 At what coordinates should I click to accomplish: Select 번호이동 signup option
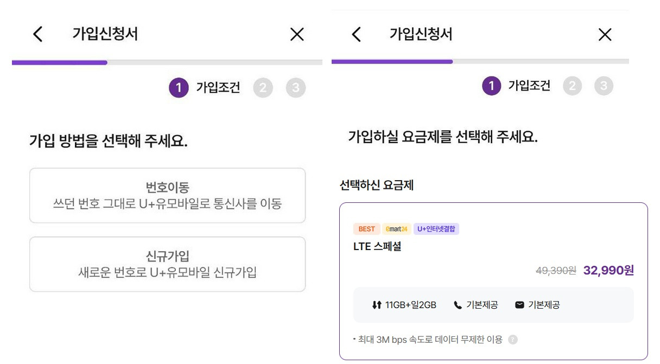pos(167,195)
